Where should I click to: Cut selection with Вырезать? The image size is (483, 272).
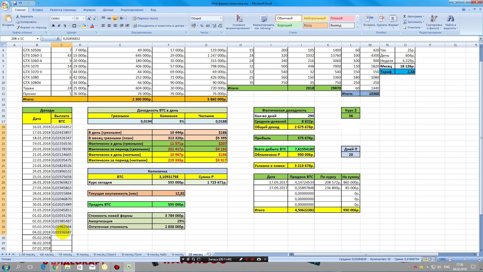tap(24, 17)
